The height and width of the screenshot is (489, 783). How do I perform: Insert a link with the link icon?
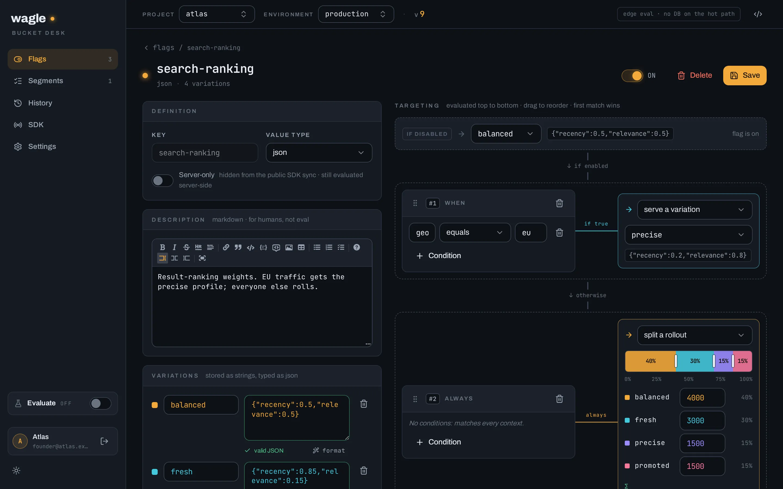coord(226,247)
